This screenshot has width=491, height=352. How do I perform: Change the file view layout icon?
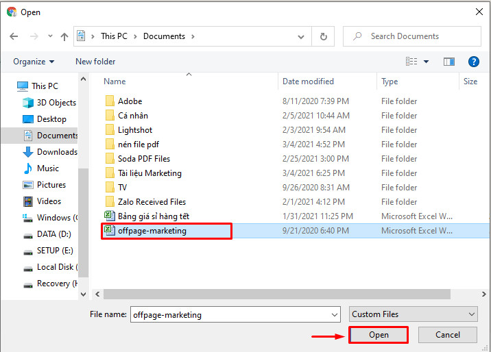tap(411, 61)
